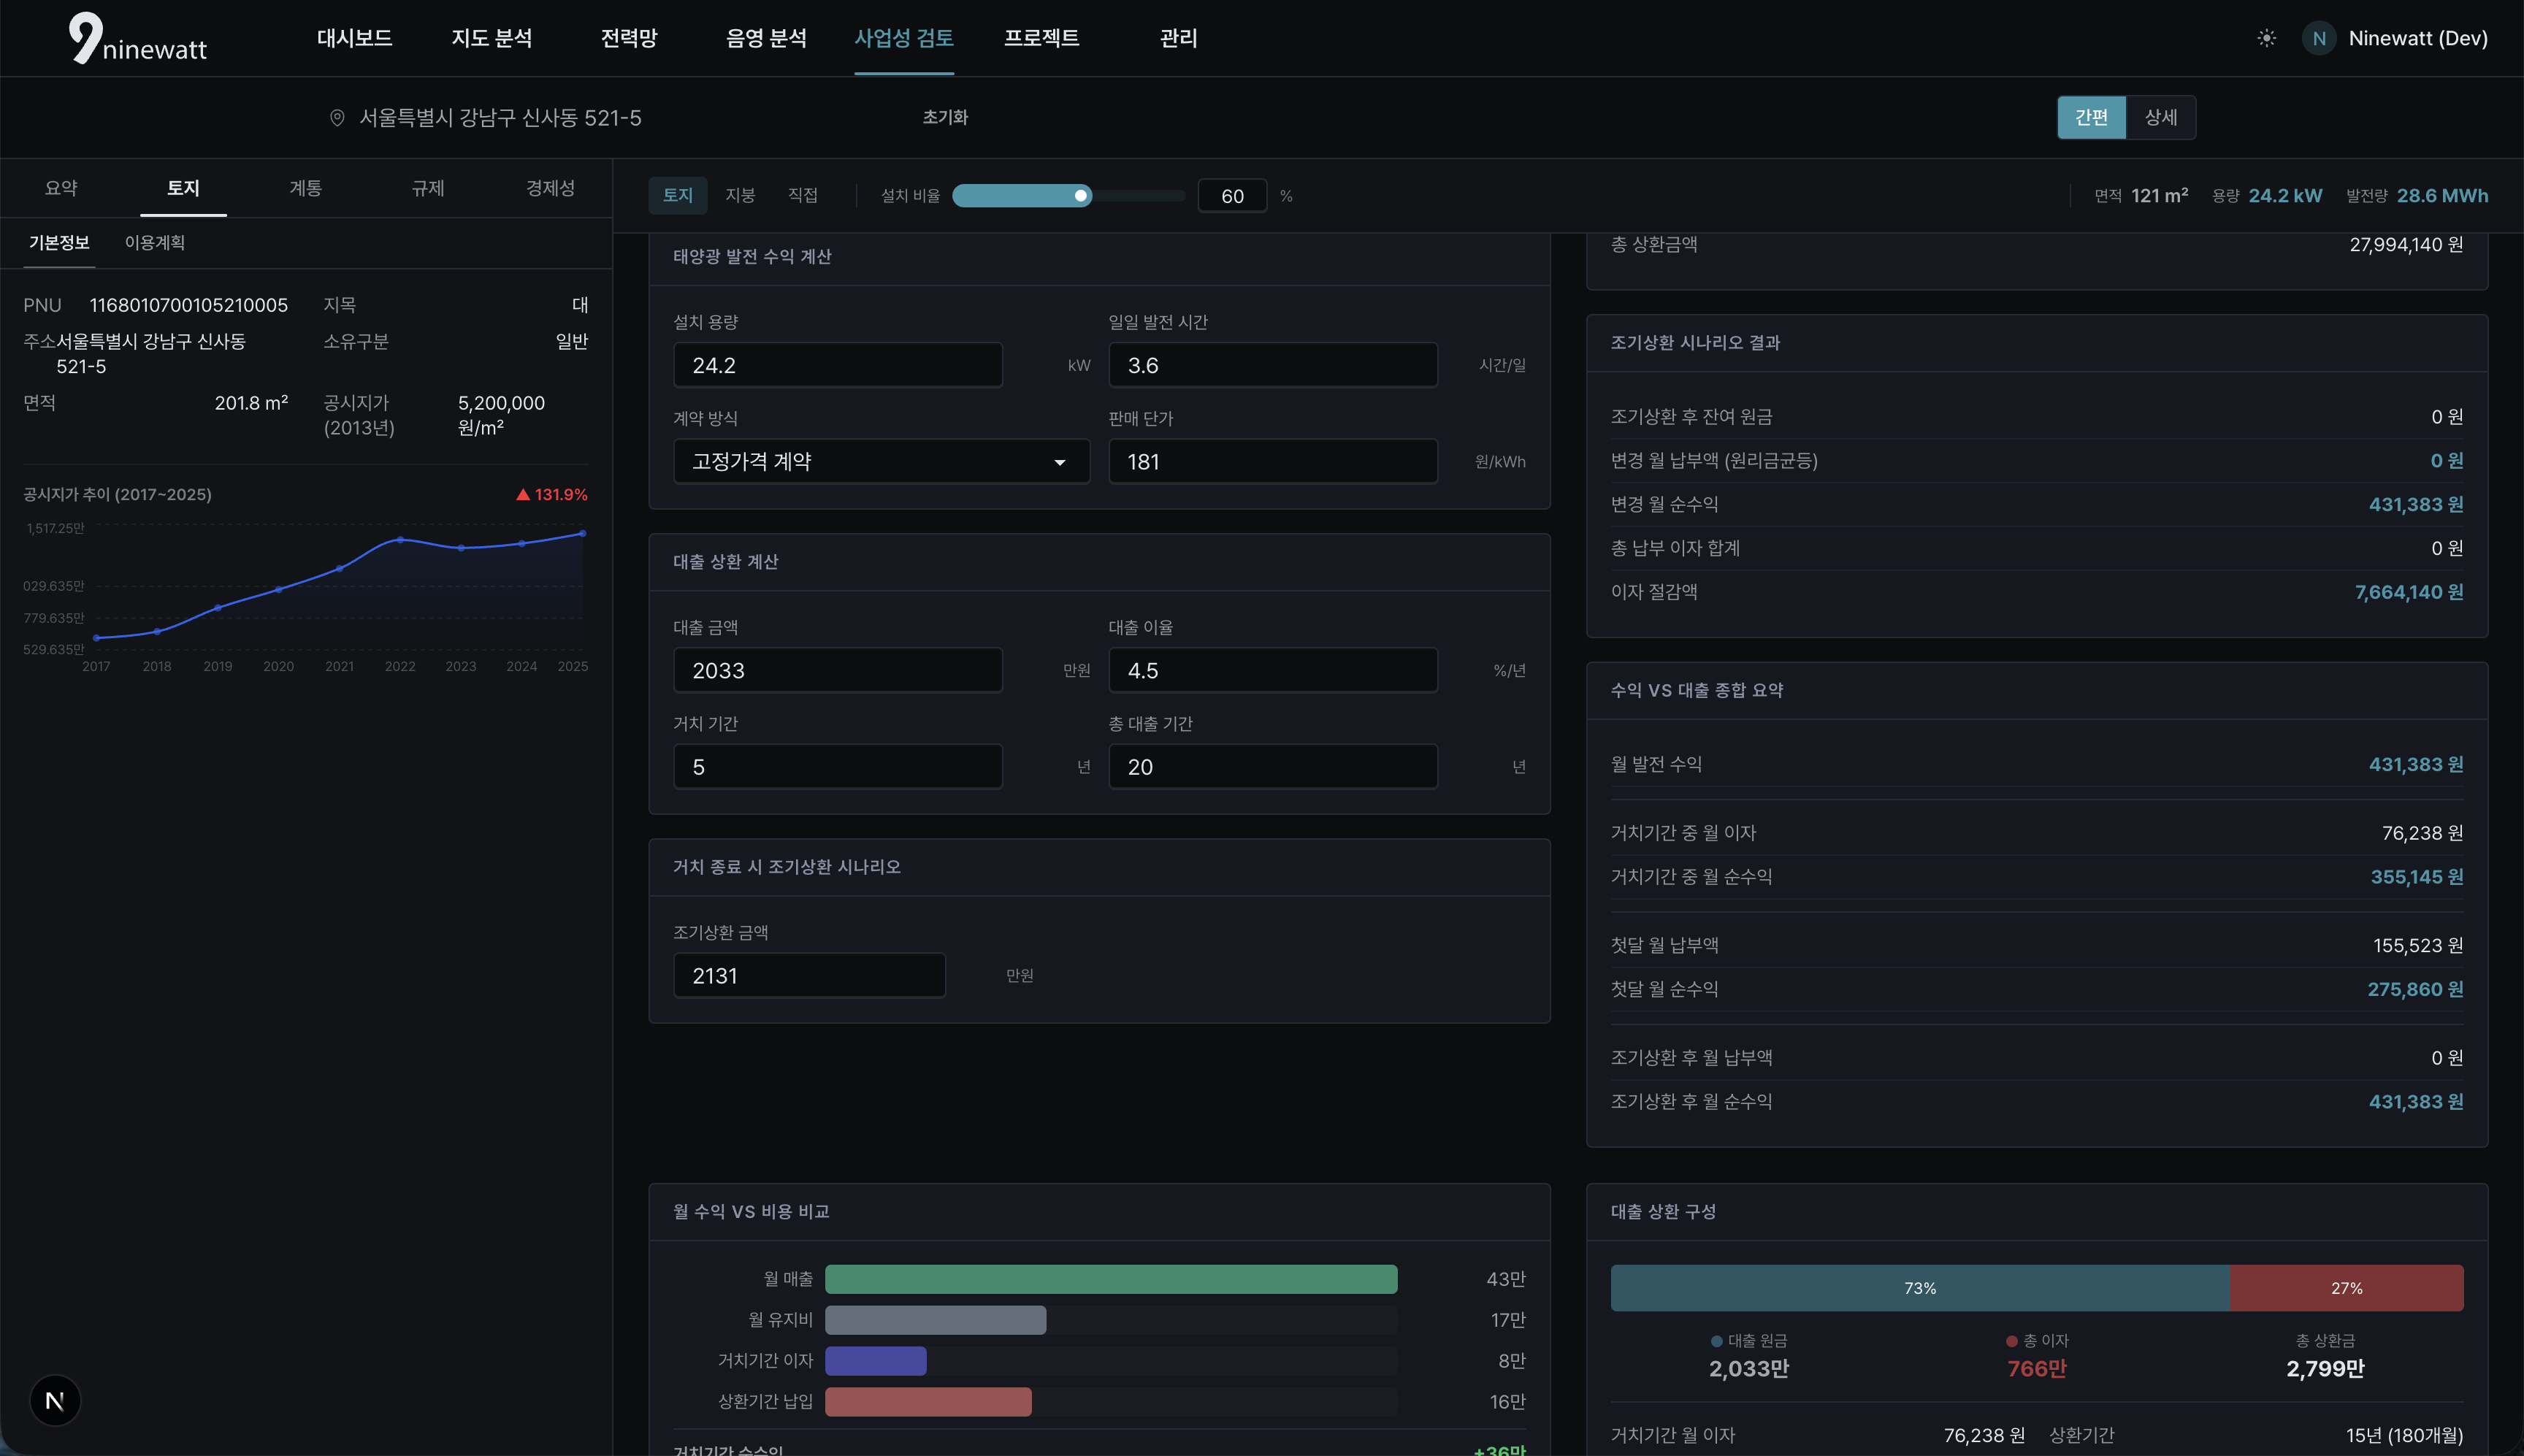Click the 조기상환 금액 input
Image resolution: width=2524 pixels, height=1456 pixels.
pos(809,975)
